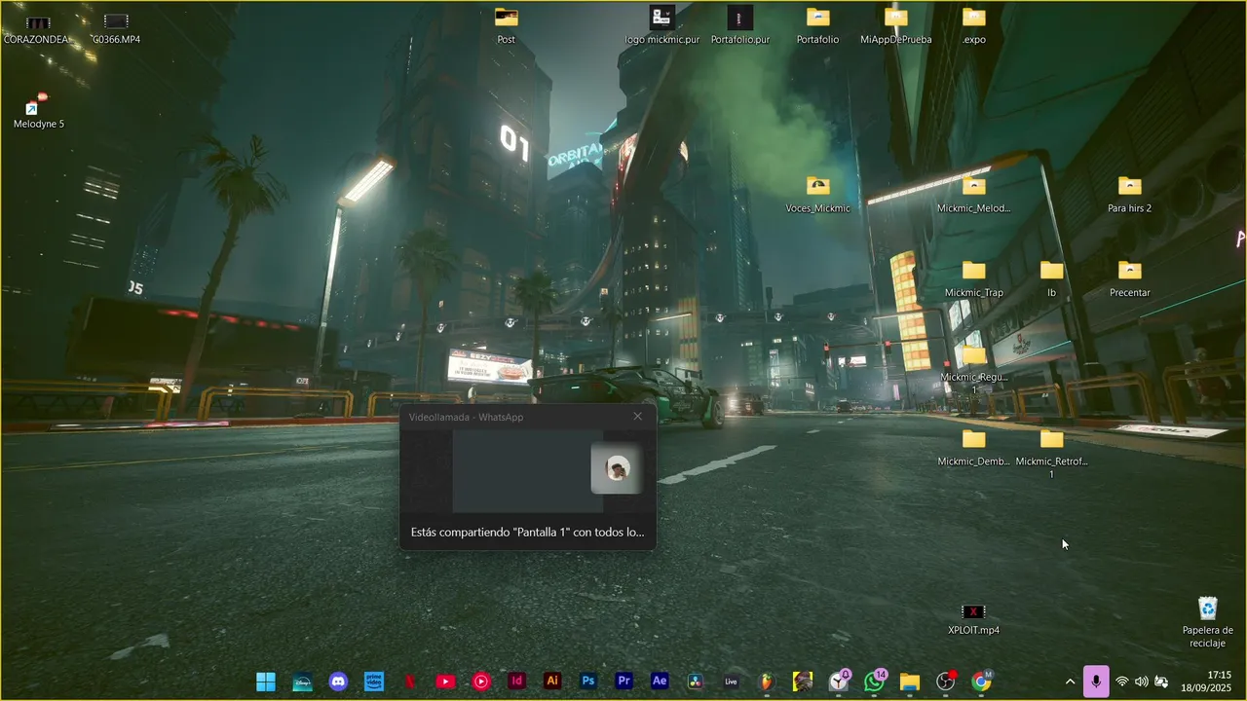Select the Para hirs 2 folder

pos(1130,195)
